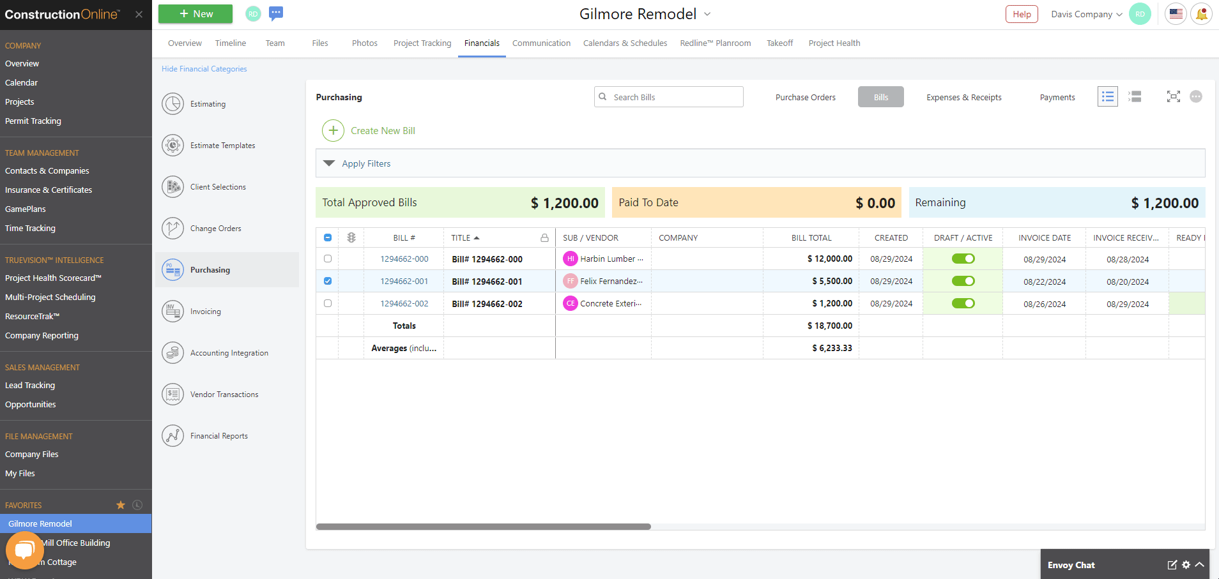Disable Draft/Active toggle for Bill 1294662-000

tap(963, 259)
